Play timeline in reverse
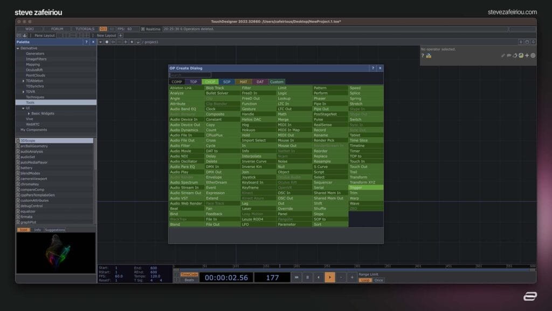This screenshot has width=552, height=311. (319, 278)
